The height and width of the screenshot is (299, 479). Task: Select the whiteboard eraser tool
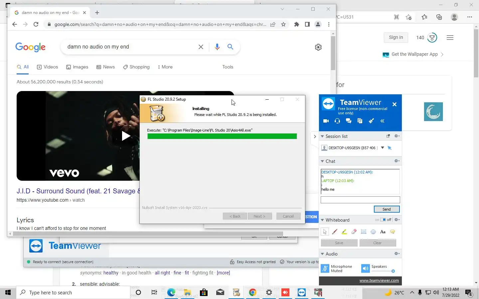point(354,232)
